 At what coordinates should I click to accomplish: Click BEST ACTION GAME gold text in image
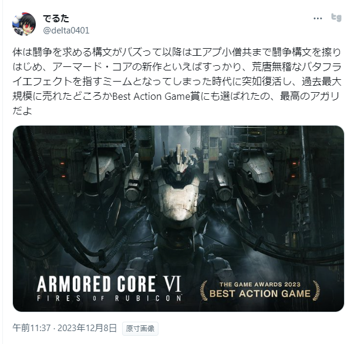coord(260,294)
